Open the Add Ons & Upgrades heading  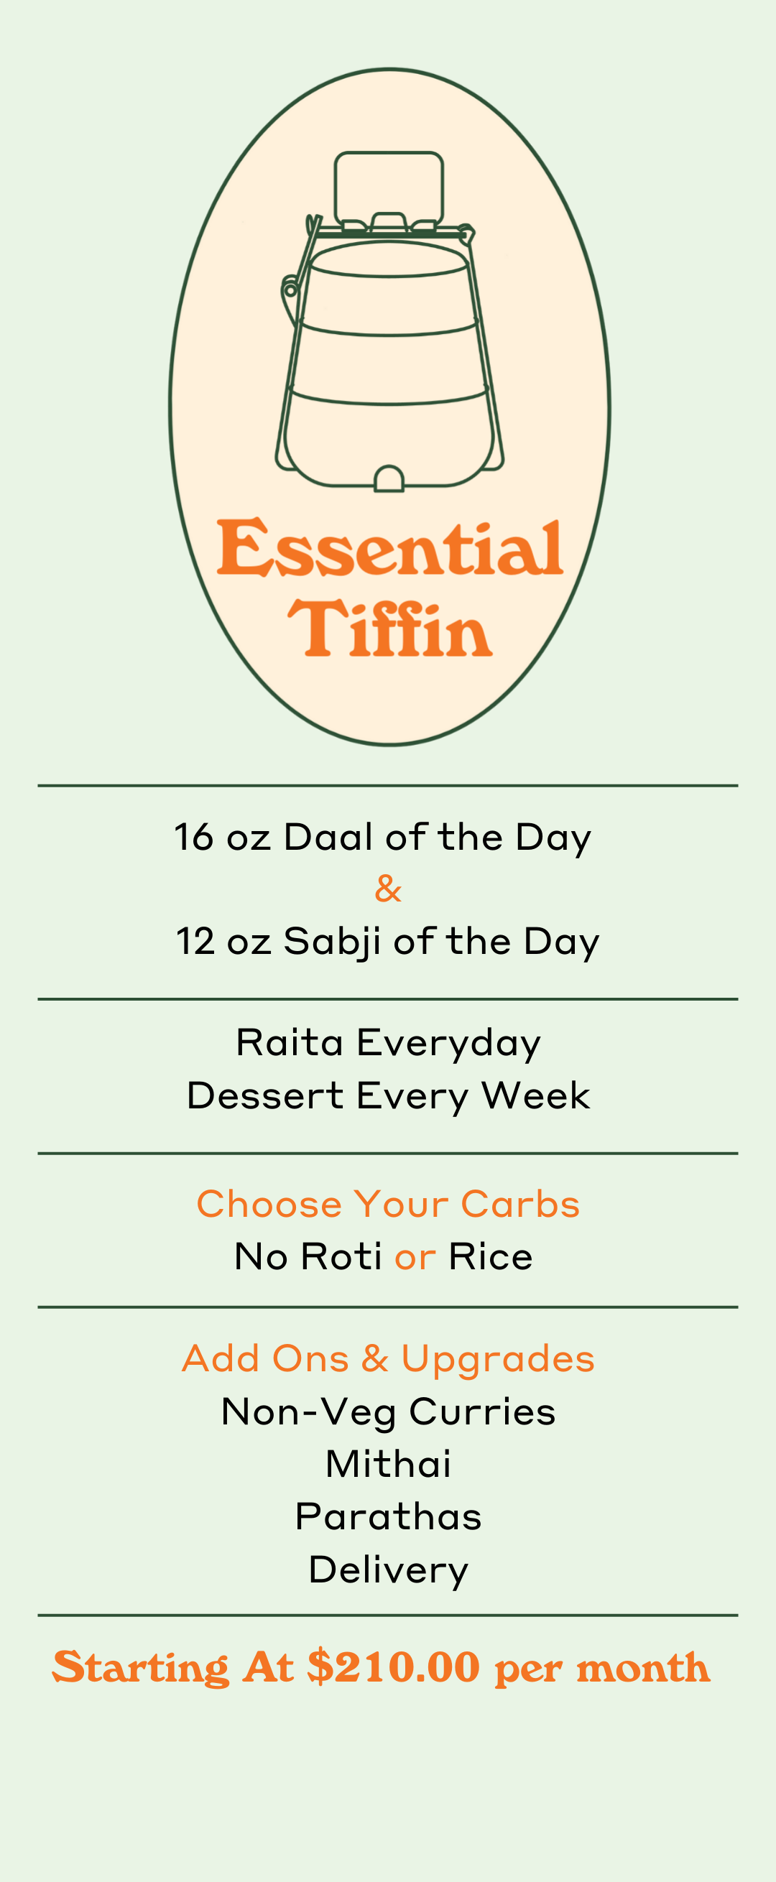388,1360
